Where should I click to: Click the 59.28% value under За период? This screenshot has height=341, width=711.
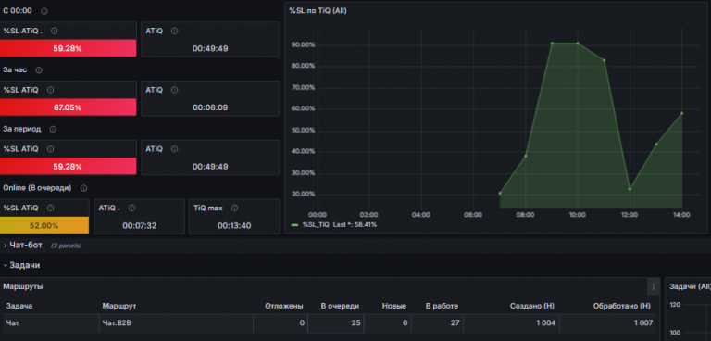click(68, 167)
